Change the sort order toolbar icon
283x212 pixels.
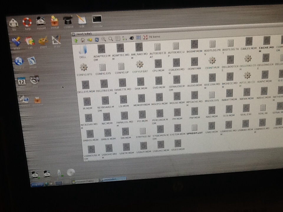click(x=124, y=38)
